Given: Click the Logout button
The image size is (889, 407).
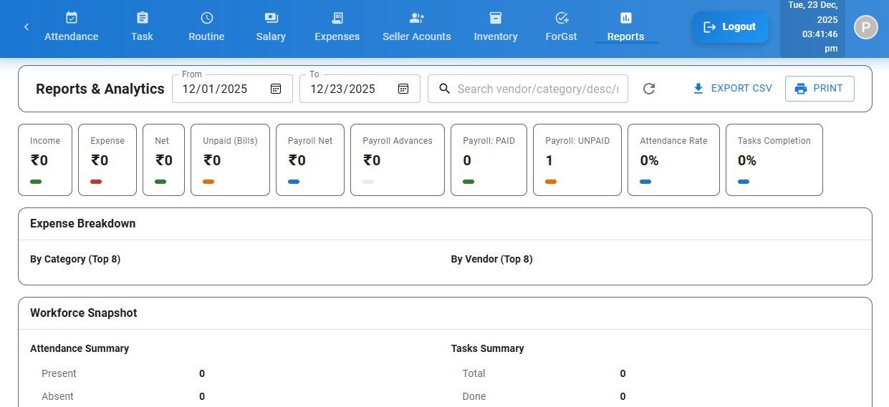Looking at the screenshot, I should click(x=730, y=27).
